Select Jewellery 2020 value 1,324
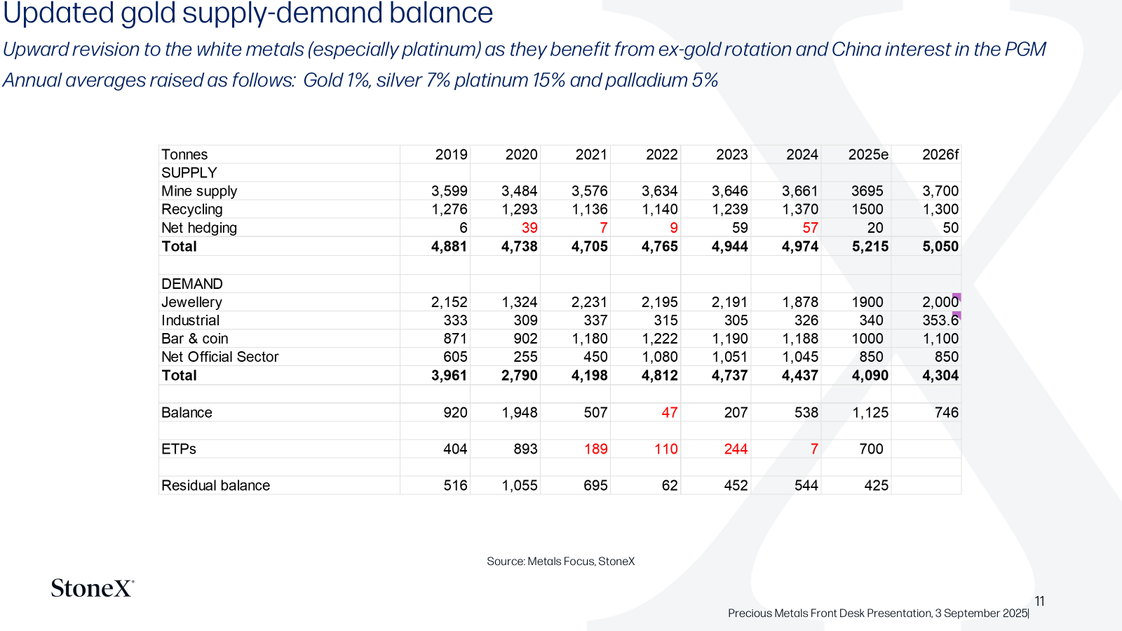 [520, 302]
